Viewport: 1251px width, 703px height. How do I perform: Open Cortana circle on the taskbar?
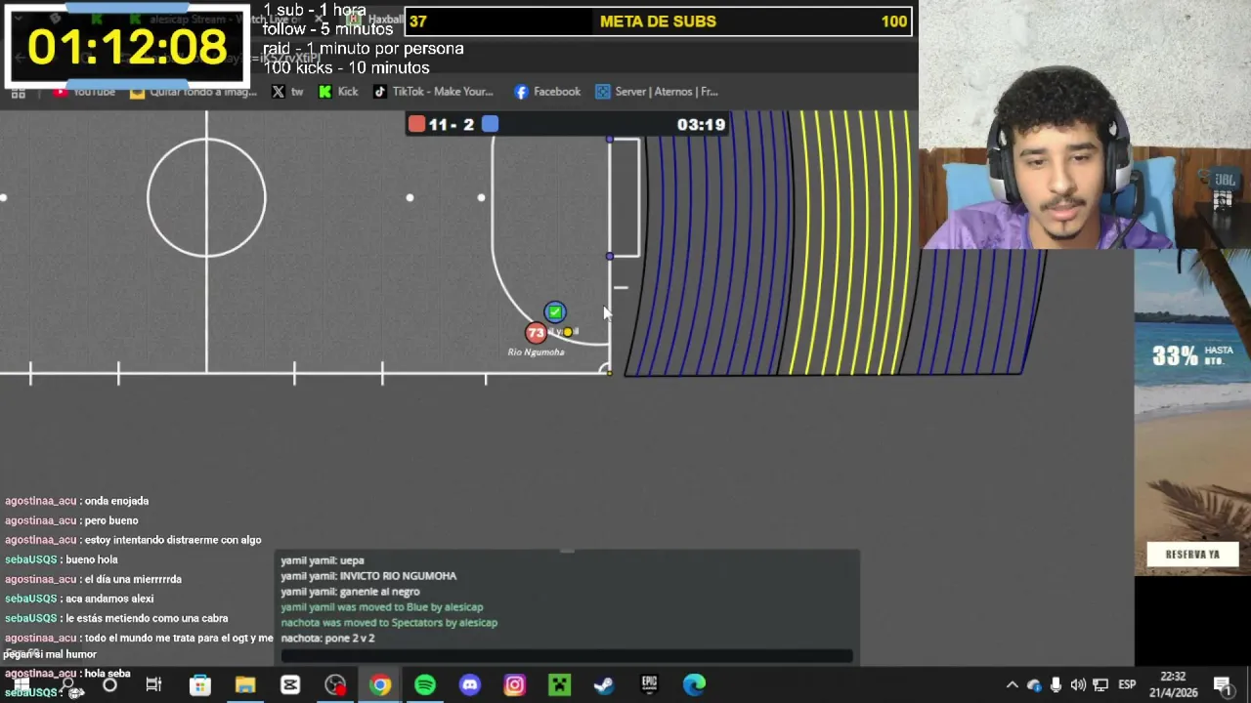109,685
